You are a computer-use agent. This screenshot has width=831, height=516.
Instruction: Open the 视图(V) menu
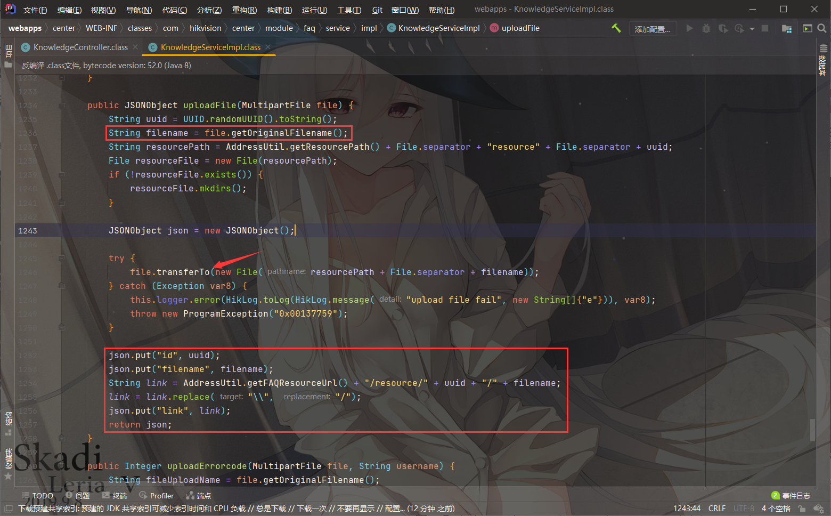[103, 10]
